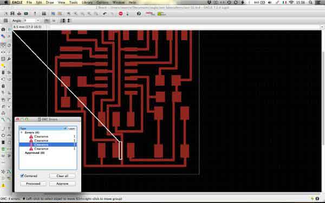Launch the CAM processor icon
This screenshot has width=325, height=203.
pyautogui.click(x=26, y=14)
